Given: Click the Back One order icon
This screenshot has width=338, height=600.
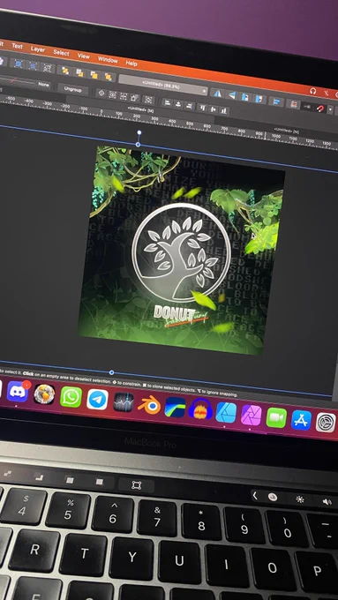Looking at the screenshot, I should (x=79, y=72).
